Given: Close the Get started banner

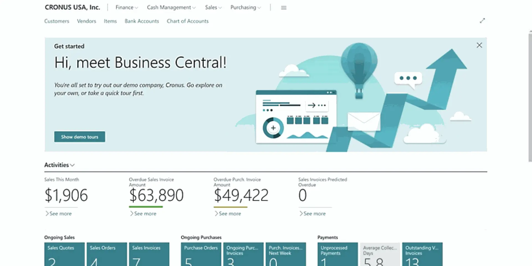Looking at the screenshot, I should 479,45.
